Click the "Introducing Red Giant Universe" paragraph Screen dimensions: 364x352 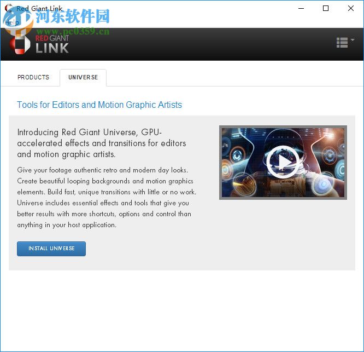click(102, 143)
